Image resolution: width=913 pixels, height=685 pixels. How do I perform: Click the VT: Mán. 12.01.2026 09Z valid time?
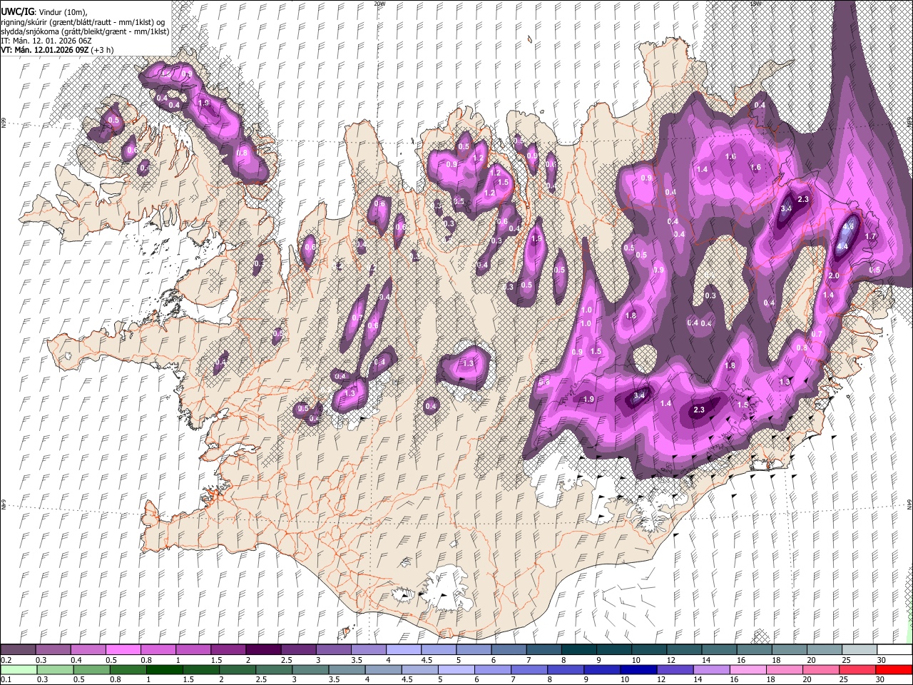pos(45,50)
